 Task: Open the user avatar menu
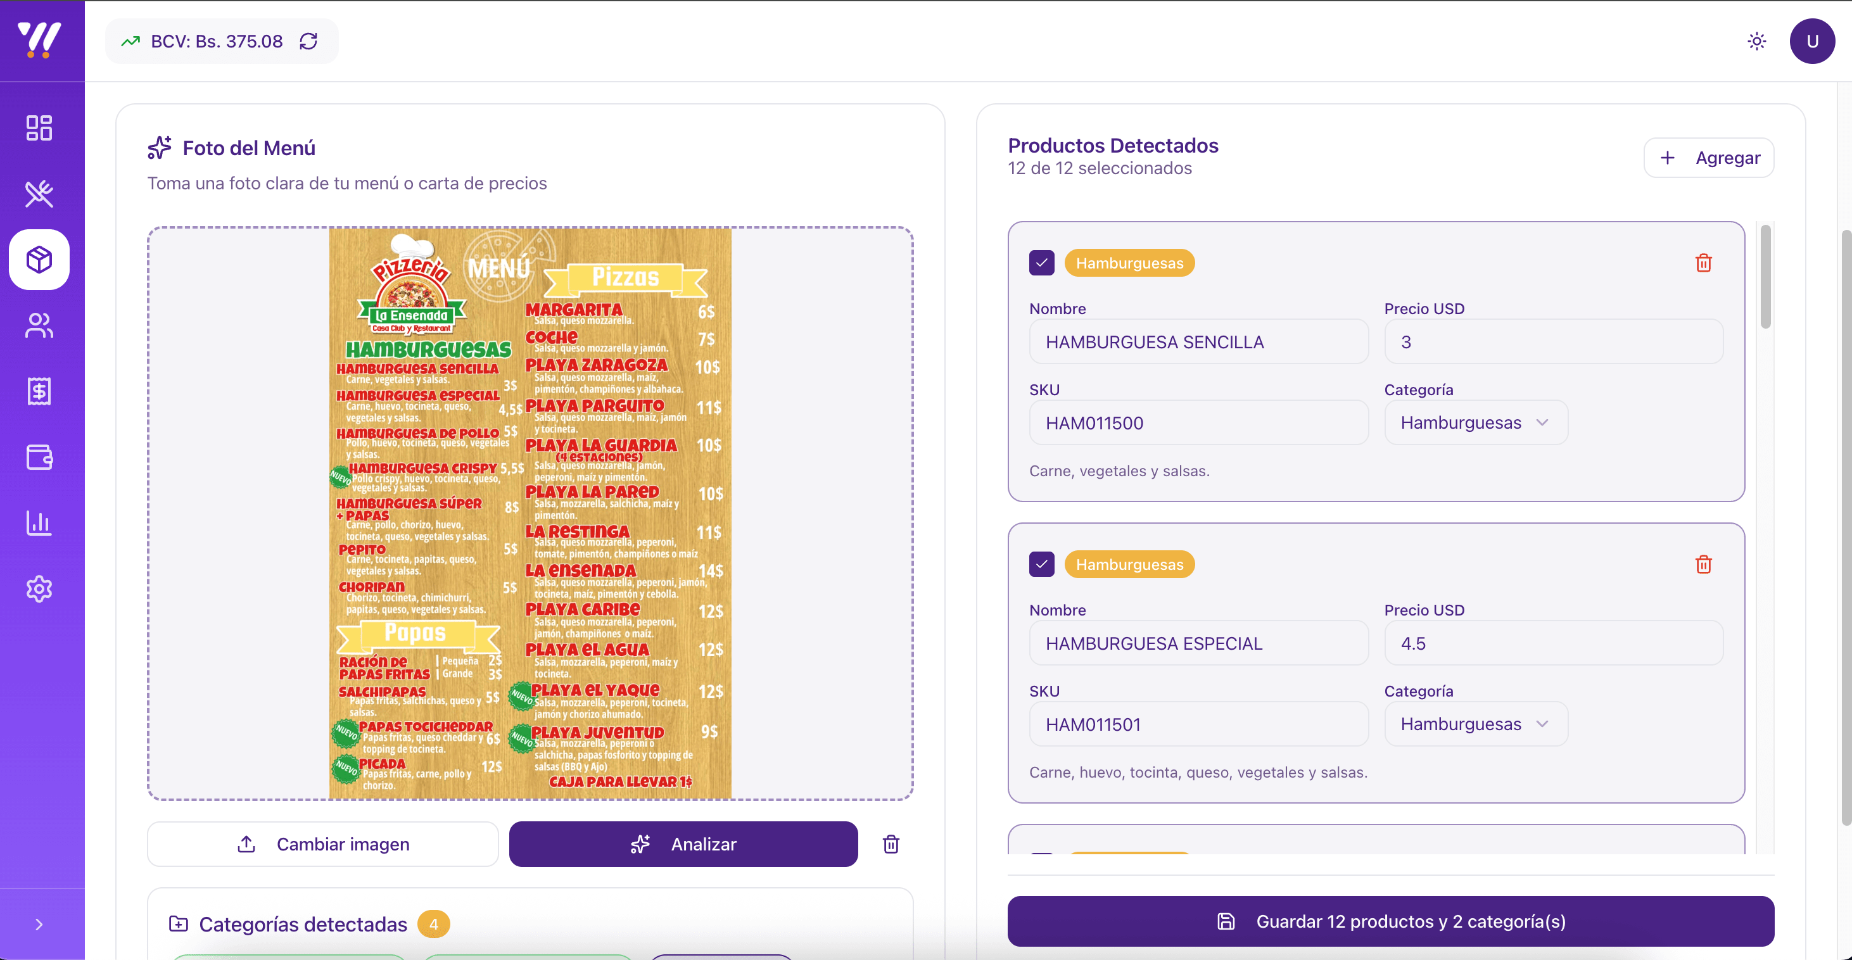pyautogui.click(x=1813, y=41)
